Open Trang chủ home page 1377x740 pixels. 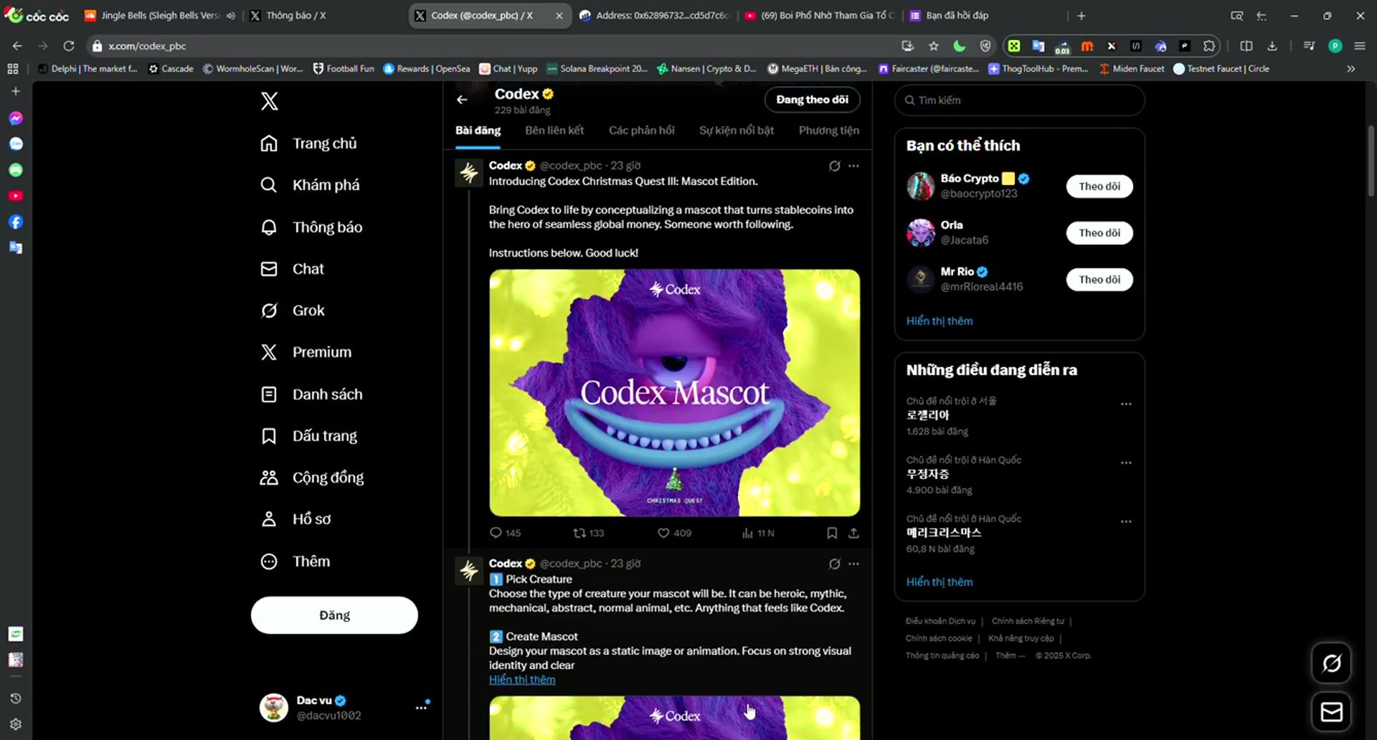308,143
